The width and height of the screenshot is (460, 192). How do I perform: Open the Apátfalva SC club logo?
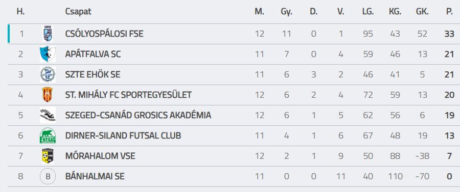(48, 54)
